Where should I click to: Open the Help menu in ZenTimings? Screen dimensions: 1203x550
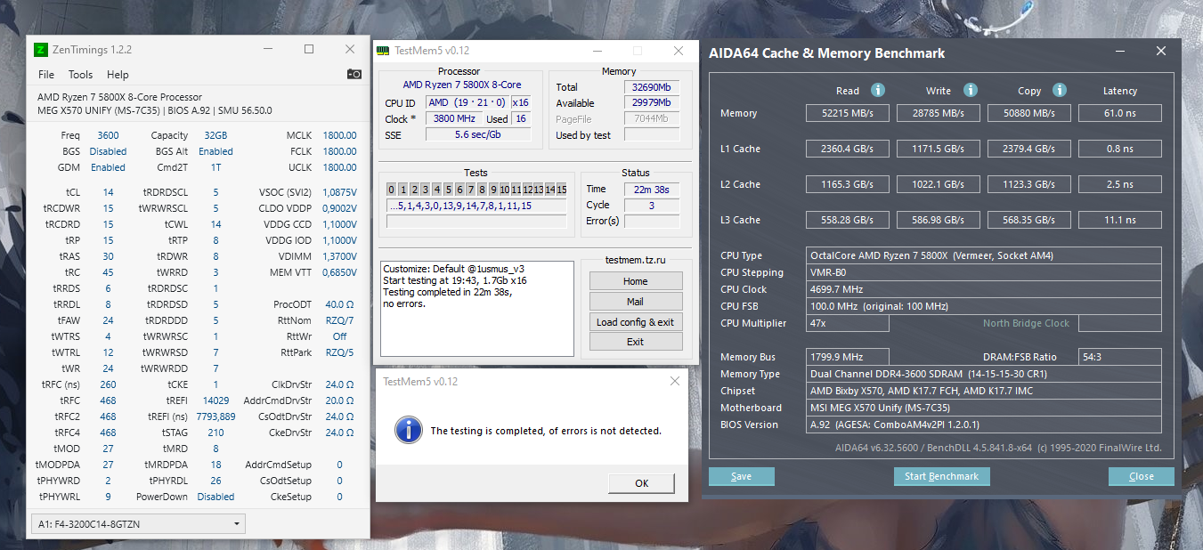[x=118, y=75]
